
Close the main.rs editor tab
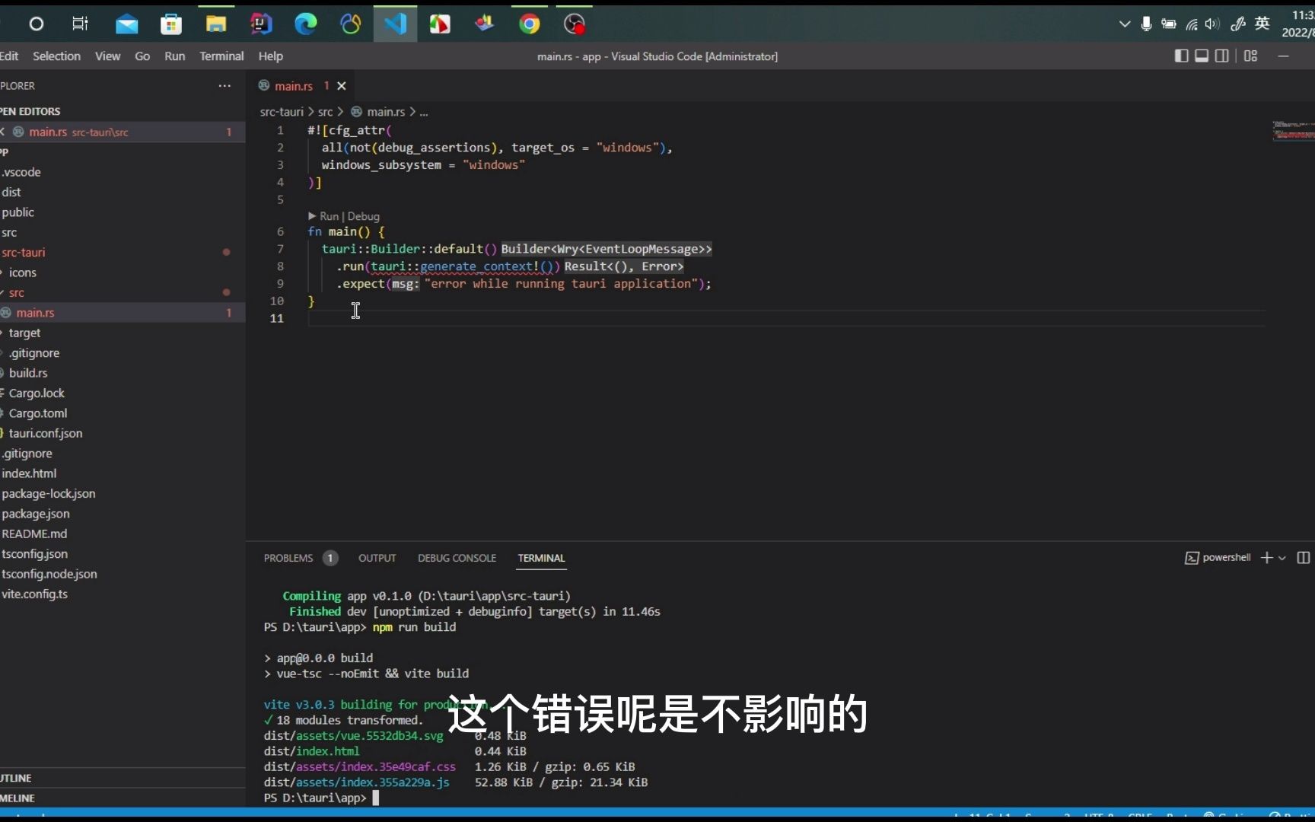[x=342, y=86]
